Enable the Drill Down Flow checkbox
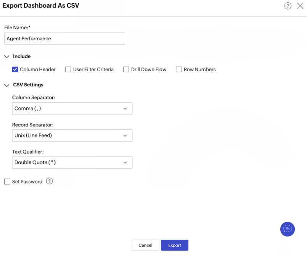This screenshot has height=260, width=307. [x=126, y=70]
